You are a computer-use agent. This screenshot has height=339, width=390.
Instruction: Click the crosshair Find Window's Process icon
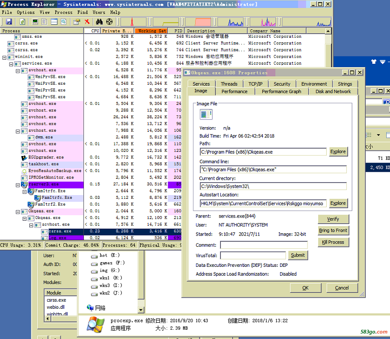(x=109, y=22)
